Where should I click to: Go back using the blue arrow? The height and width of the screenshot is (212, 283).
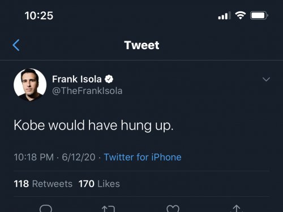point(16,45)
